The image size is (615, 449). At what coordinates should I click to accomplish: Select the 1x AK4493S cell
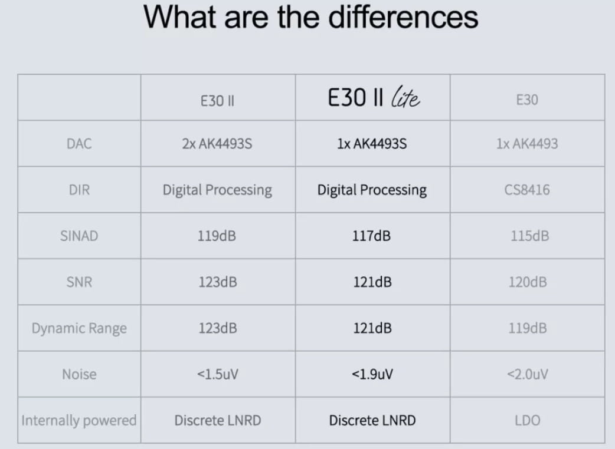pos(372,144)
